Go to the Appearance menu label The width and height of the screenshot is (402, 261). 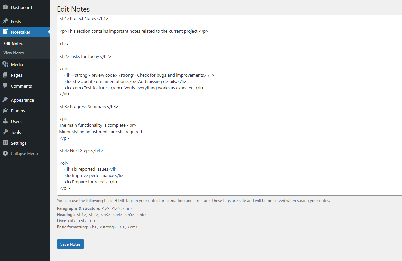coord(22,100)
